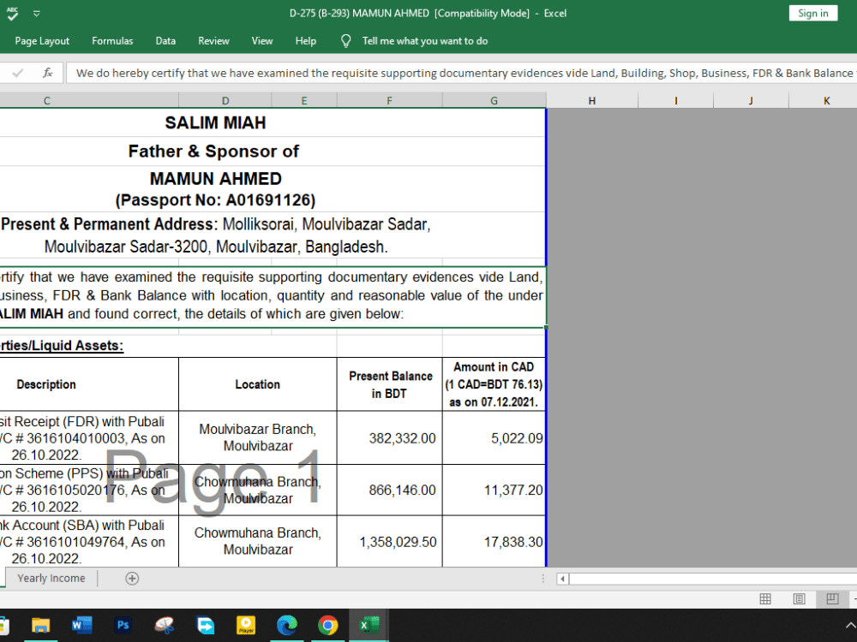Click the formula bar Enter checkmark icon
This screenshot has width=857, height=642.
tap(17, 73)
